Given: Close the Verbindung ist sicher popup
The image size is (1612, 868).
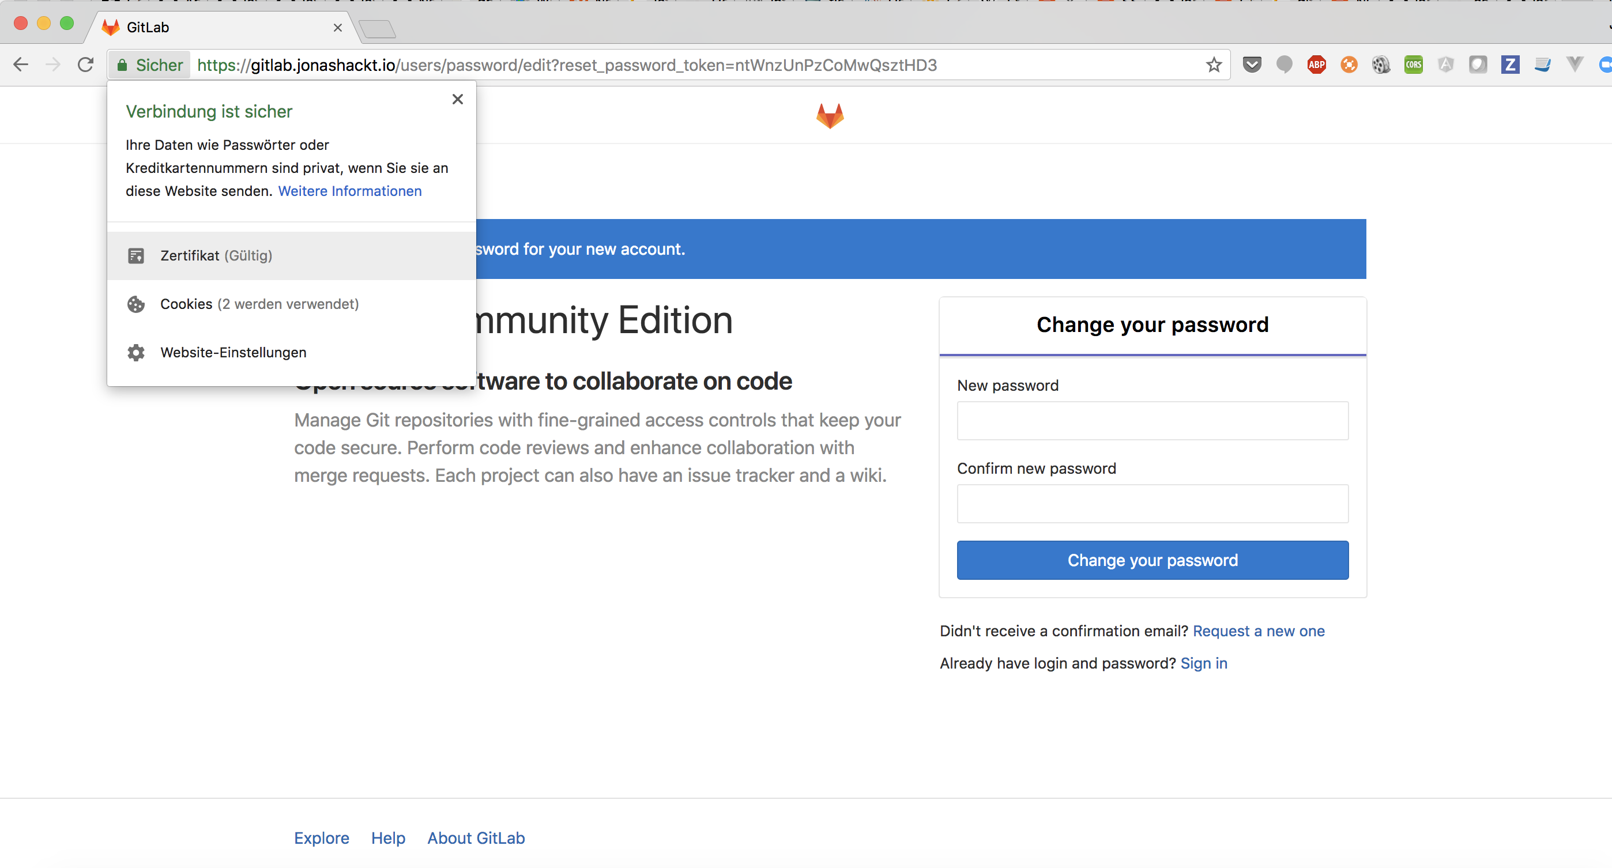Looking at the screenshot, I should (x=457, y=99).
